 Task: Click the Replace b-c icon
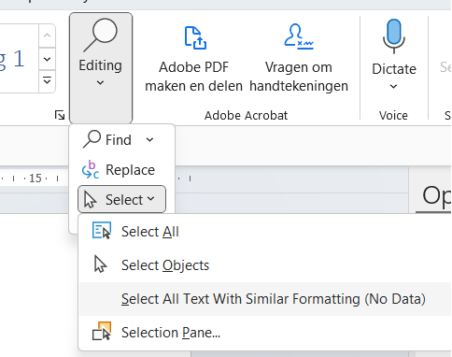[91, 170]
